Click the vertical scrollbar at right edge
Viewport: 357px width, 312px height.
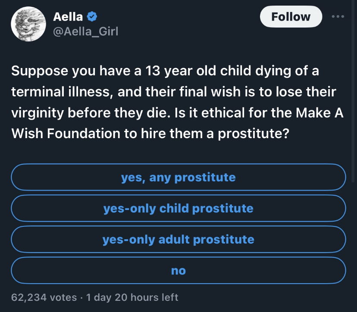tap(353, 91)
